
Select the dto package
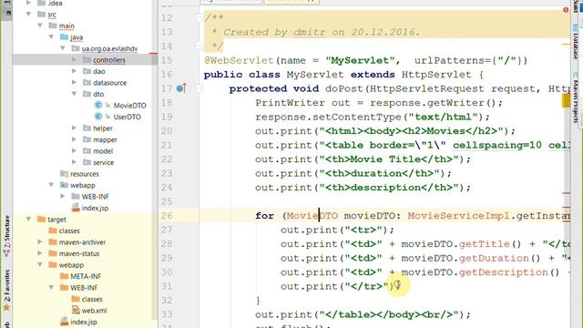coord(98,94)
